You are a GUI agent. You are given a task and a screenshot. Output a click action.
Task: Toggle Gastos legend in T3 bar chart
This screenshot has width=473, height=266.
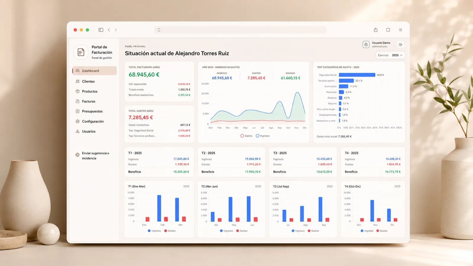tap(313, 231)
